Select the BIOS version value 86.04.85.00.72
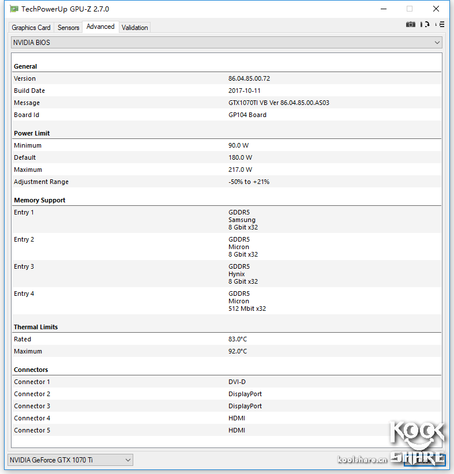The height and width of the screenshot is (474, 454). [249, 78]
